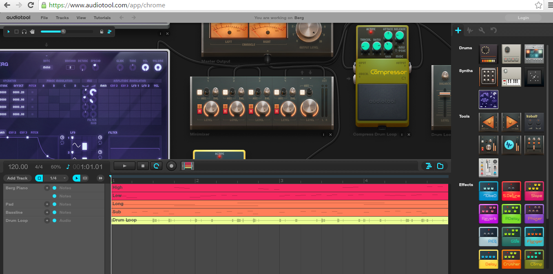Screen dimensions: 553x274
Task: Add the Phaser effect pedal
Action: 534,214
